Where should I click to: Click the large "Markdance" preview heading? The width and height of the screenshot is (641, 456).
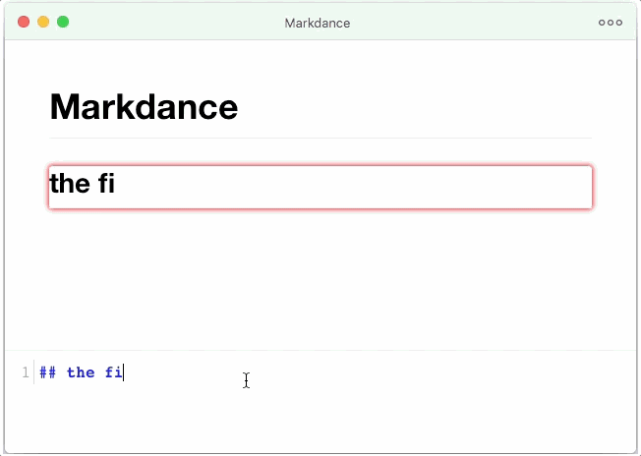coord(144,106)
